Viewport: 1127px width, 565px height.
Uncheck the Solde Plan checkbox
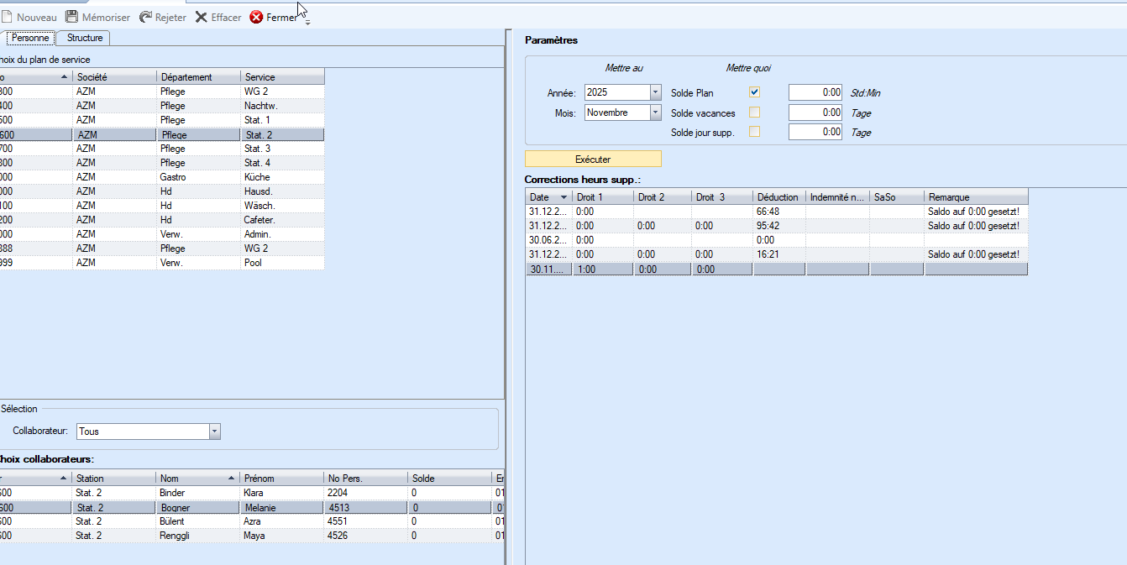click(754, 92)
